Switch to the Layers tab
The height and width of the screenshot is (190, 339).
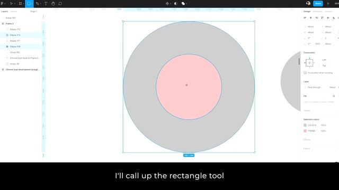click(5, 12)
